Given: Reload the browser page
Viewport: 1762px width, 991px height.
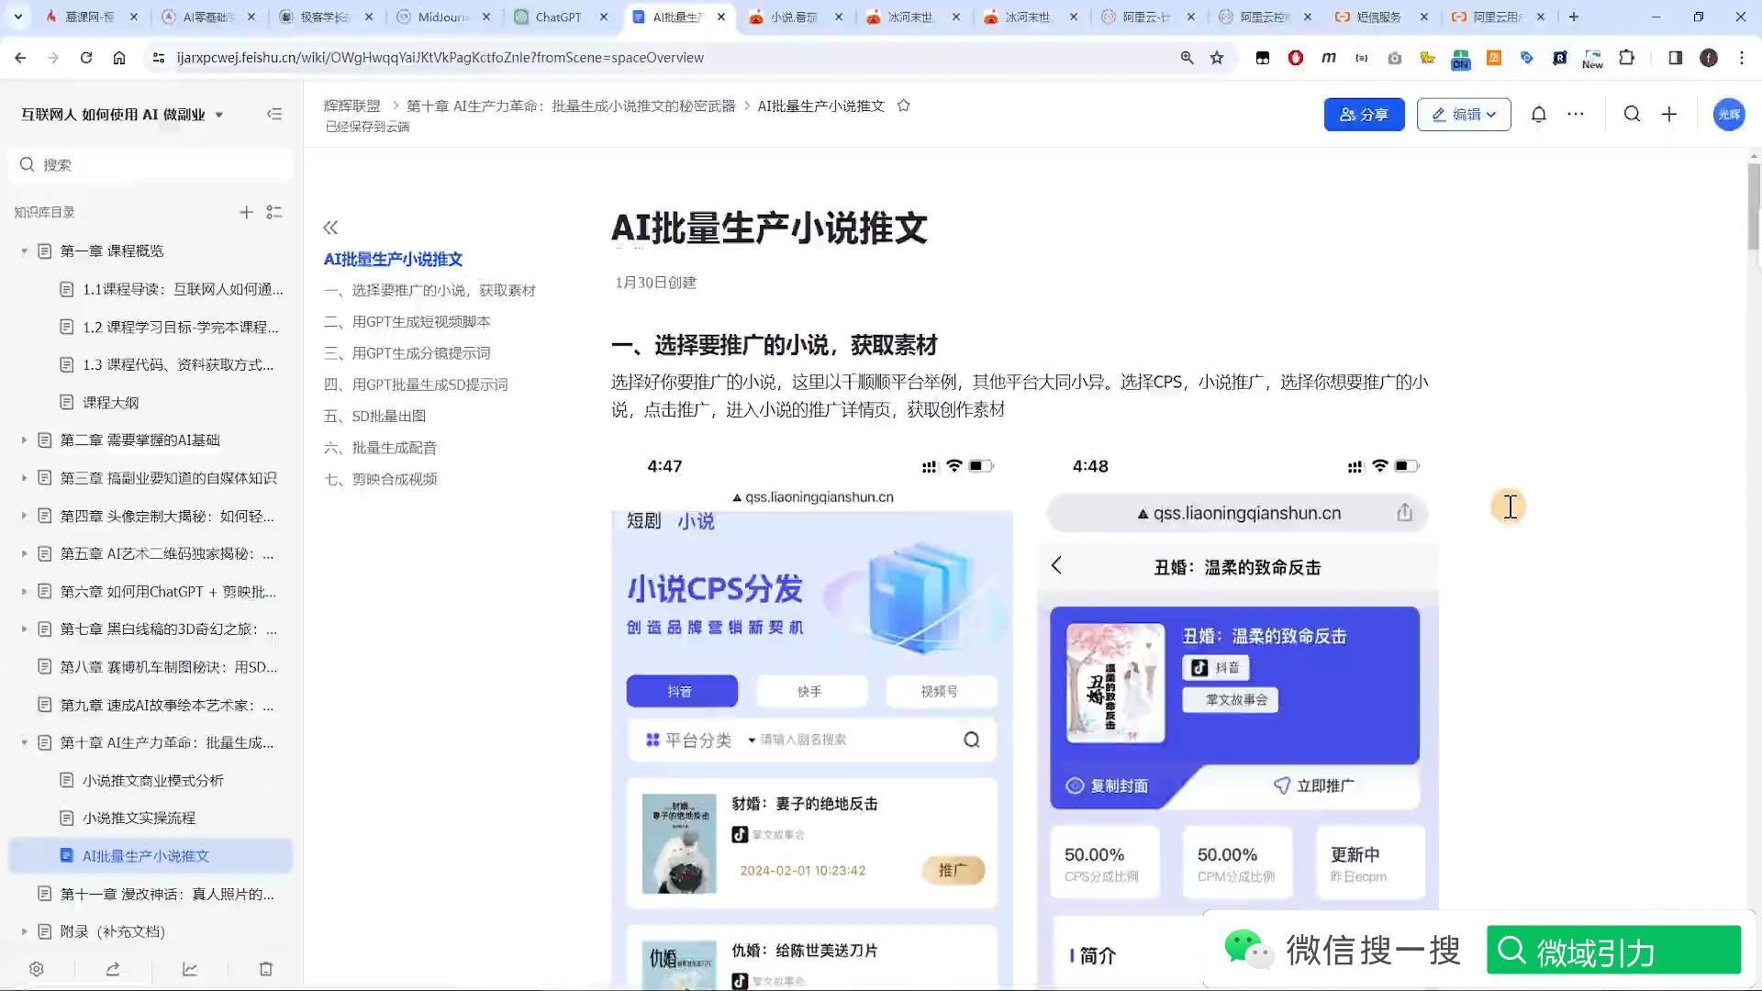Looking at the screenshot, I should 86,58.
